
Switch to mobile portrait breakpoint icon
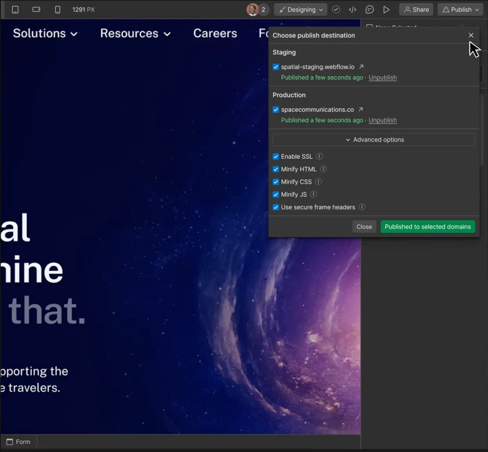[58, 10]
